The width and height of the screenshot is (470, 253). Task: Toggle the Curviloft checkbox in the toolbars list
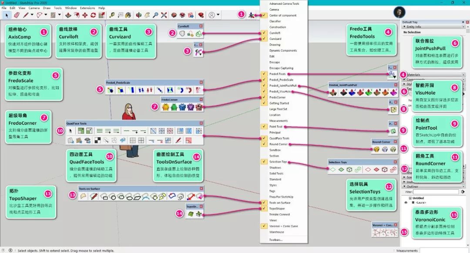tap(264, 33)
